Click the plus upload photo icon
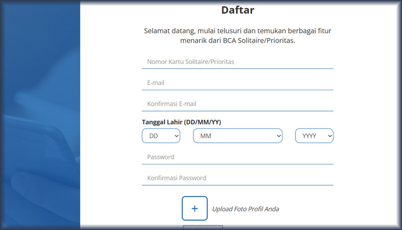Viewport: 402px width, 230px height. tap(195, 208)
